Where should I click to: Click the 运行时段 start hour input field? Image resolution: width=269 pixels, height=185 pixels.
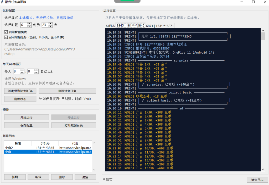click(x=24, y=25)
